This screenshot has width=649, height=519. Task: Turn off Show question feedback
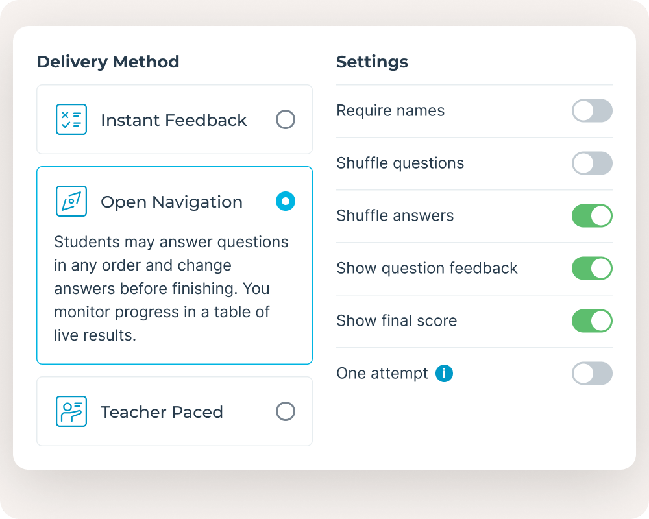point(592,268)
